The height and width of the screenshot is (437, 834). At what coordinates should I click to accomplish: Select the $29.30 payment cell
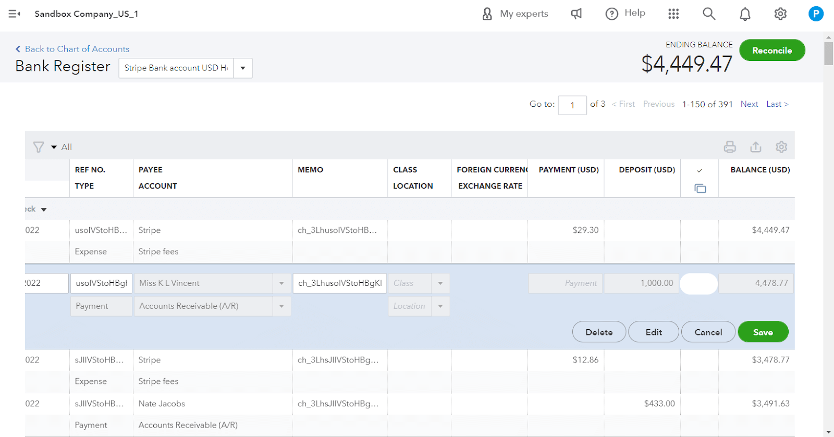pyautogui.click(x=566, y=230)
